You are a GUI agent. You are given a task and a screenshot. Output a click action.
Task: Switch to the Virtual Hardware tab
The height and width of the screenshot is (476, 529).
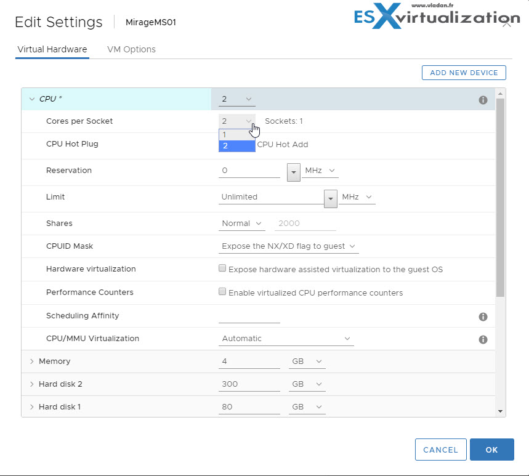click(52, 50)
